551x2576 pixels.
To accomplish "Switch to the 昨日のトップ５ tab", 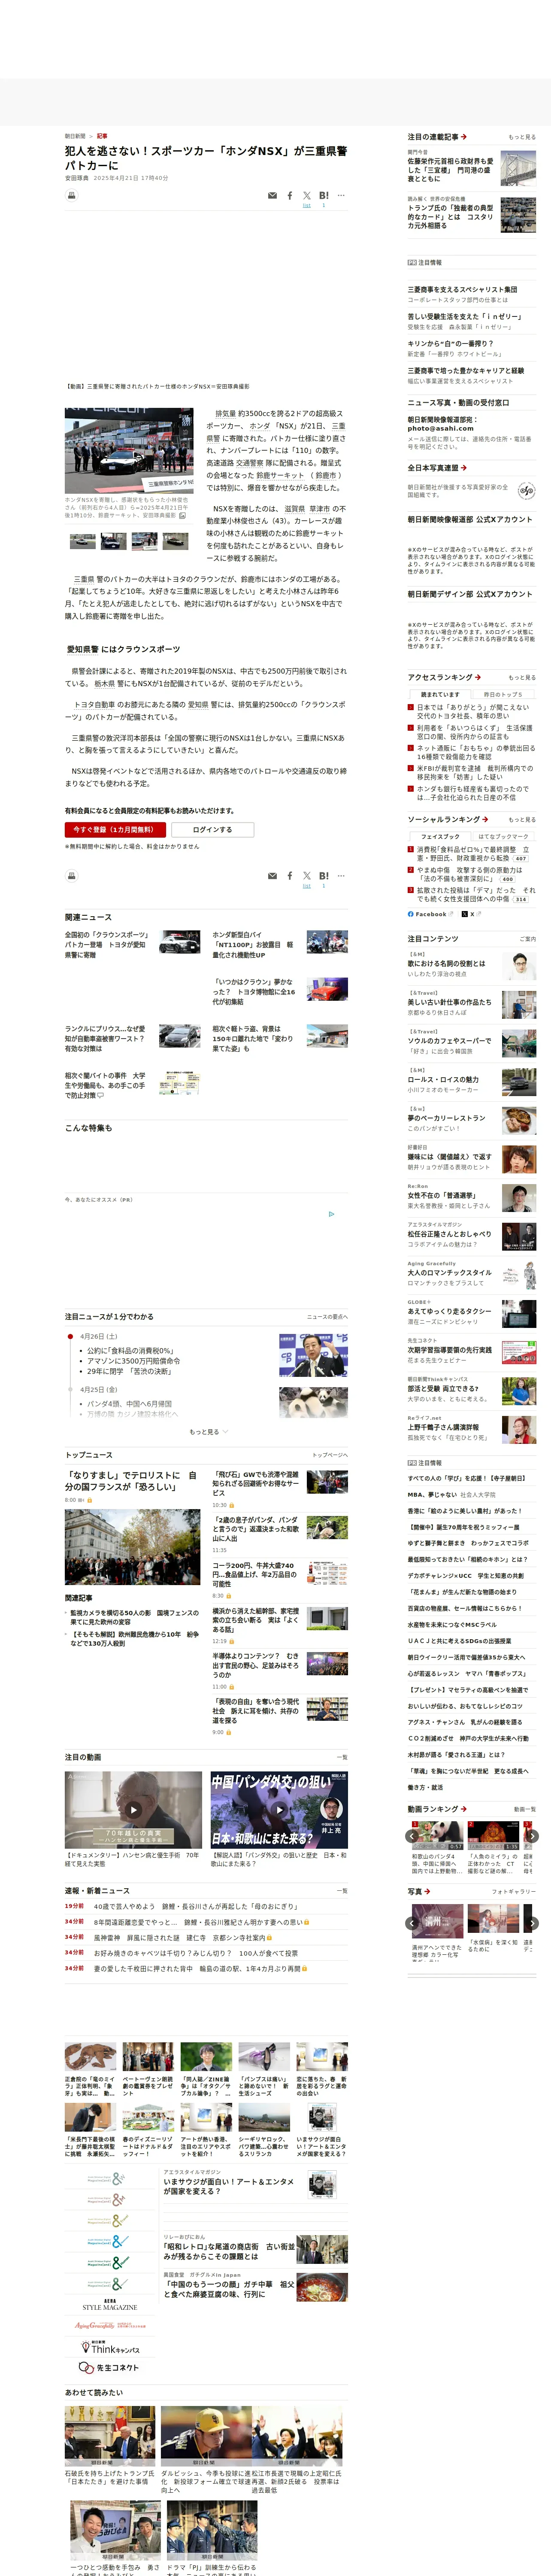I will [503, 694].
